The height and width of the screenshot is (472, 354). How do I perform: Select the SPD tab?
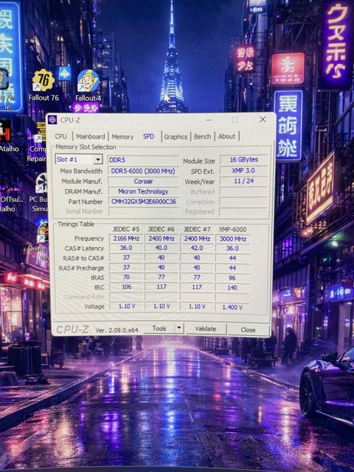click(148, 136)
